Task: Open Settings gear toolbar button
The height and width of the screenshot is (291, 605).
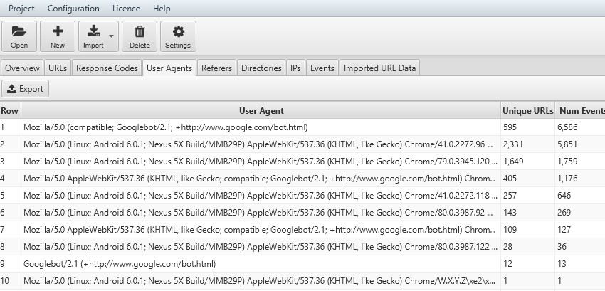Action: 178,36
